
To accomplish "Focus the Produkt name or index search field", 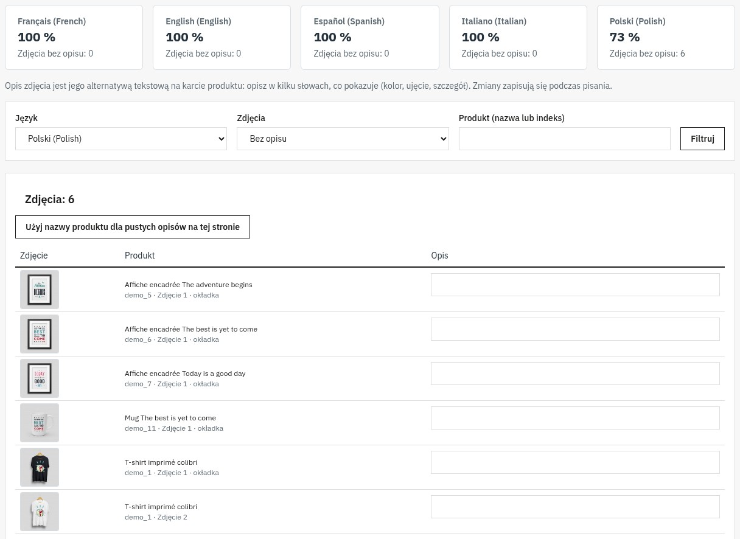I will [x=565, y=139].
